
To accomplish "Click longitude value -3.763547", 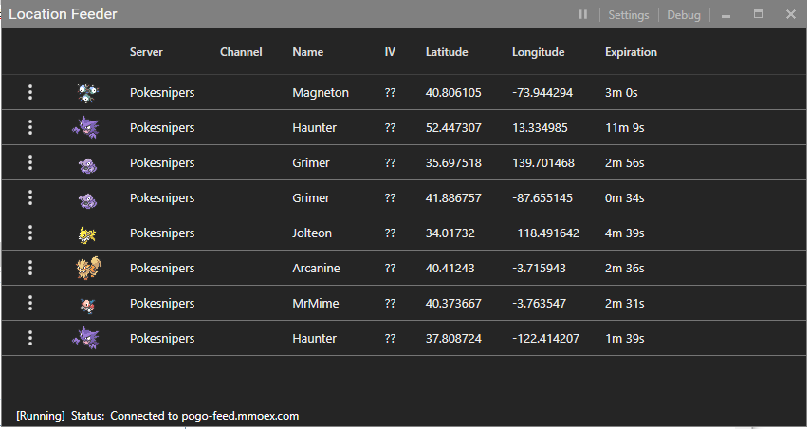I will (539, 304).
